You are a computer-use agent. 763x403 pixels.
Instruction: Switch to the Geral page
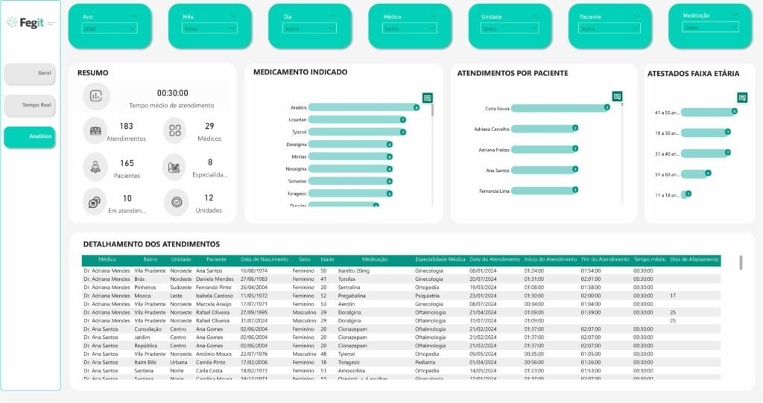coord(30,74)
